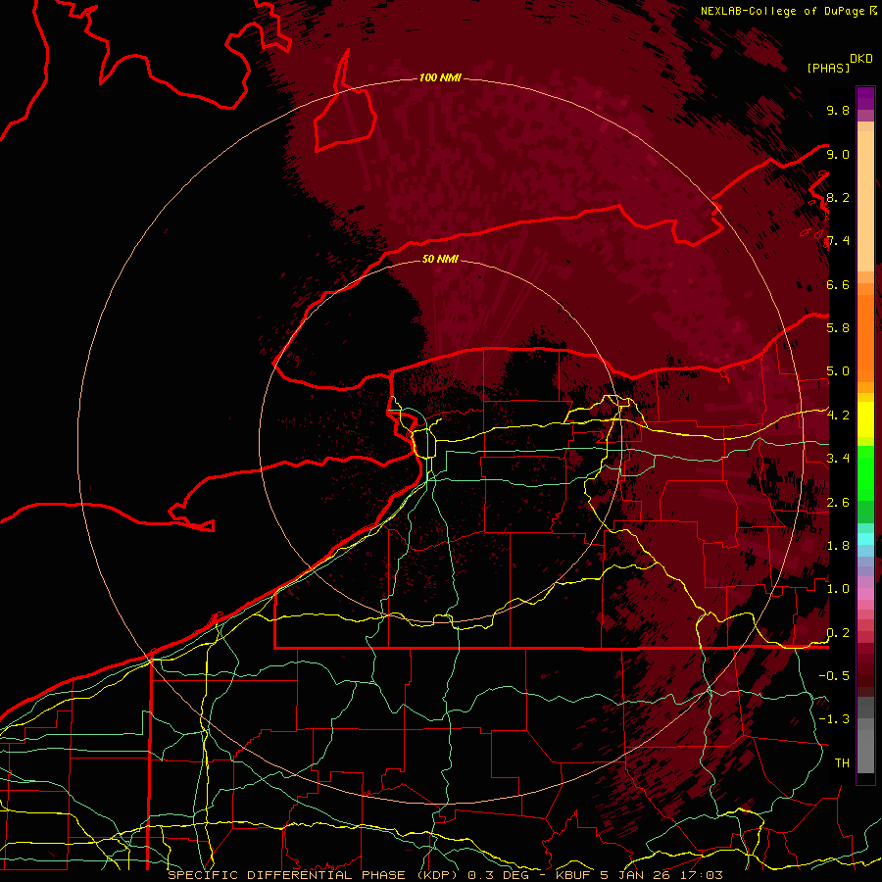
Task: Select the 2.6 scale value
Action: pyautogui.click(x=838, y=502)
